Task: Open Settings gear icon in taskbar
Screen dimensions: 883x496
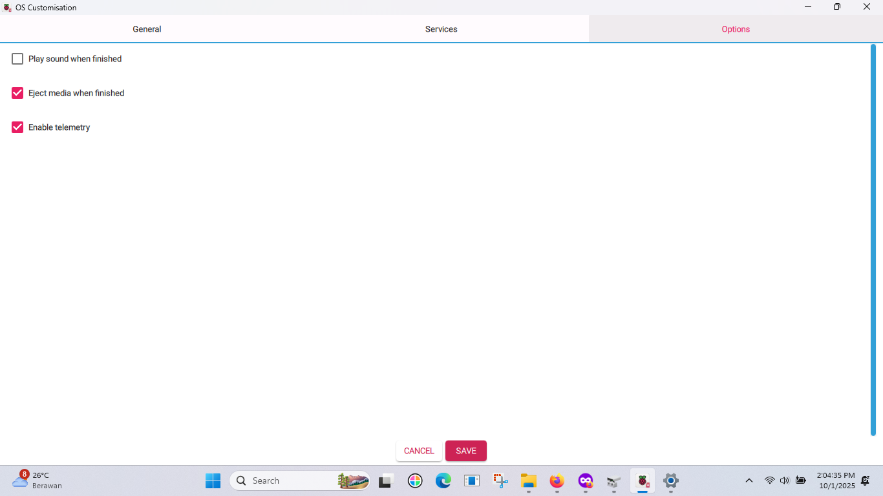Action: (x=671, y=480)
